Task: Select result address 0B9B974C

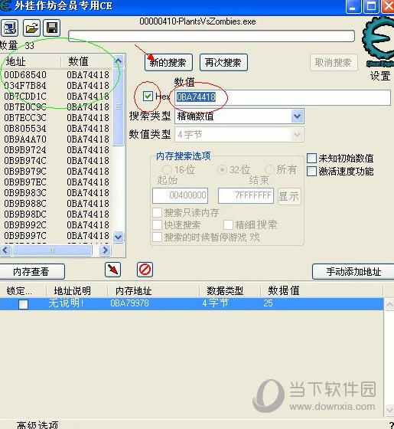Action: (25, 160)
